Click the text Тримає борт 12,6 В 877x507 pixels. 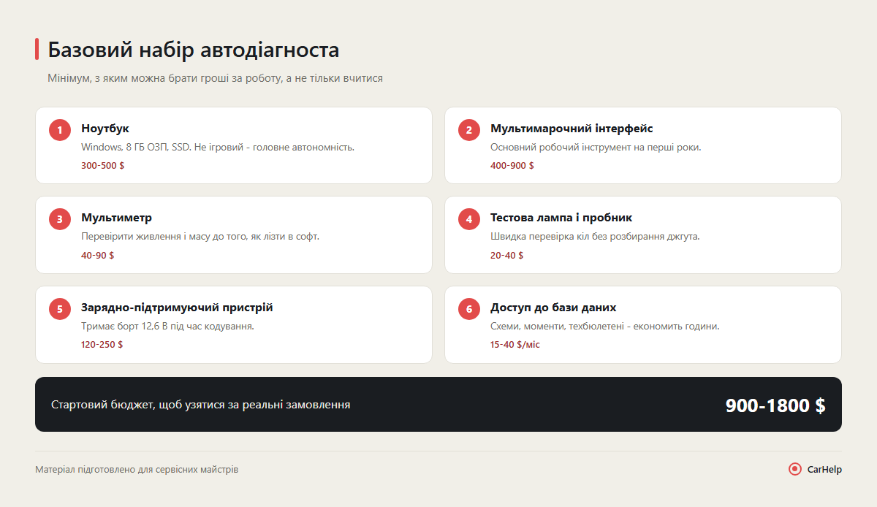tap(167, 327)
